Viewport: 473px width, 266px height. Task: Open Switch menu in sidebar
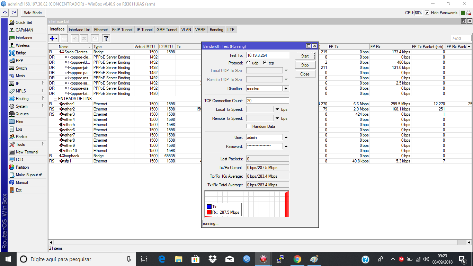21,68
